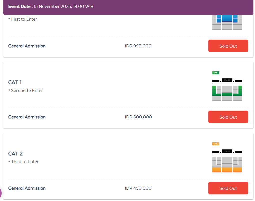Open the blue seating map thumbnail at top
255x201 pixels.
click(x=227, y=22)
